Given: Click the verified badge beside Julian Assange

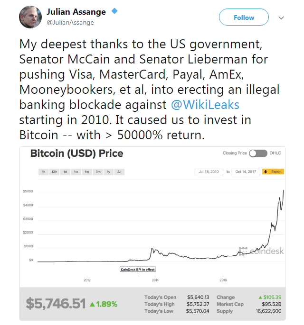Looking at the screenshot, I should [114, 11].
